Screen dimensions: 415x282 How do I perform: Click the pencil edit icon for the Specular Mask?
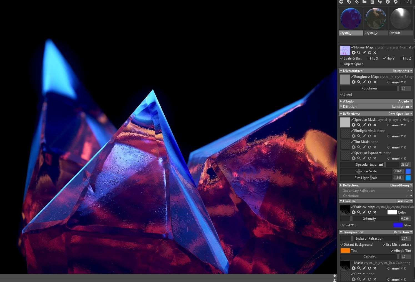pos(364,125)
